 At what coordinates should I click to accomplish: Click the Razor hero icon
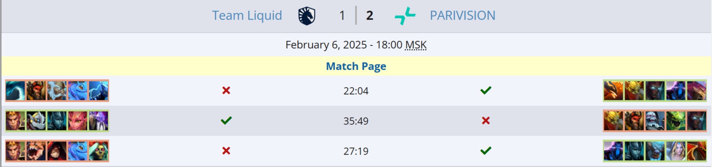98,90
